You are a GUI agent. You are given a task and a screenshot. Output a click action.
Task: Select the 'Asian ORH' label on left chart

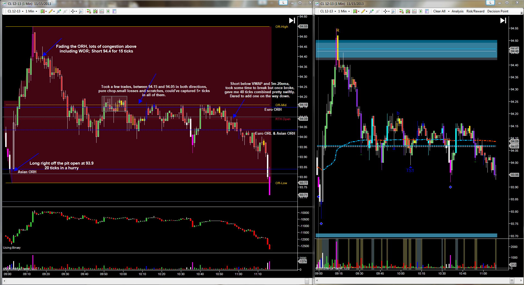coord(27,172)
